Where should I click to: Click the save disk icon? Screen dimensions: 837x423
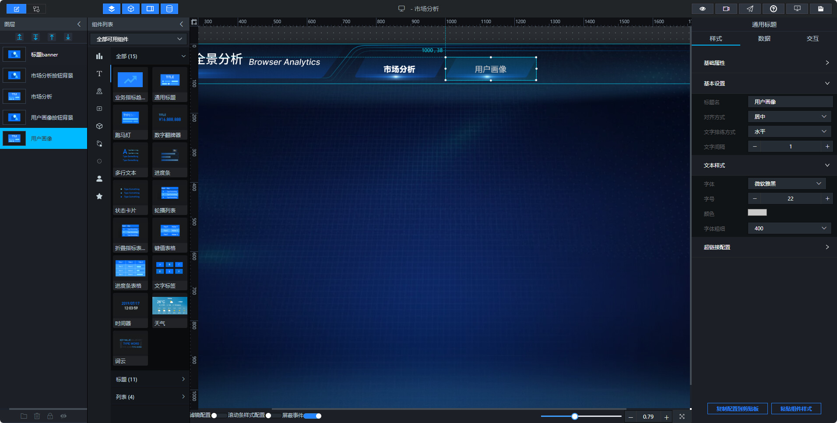[821, 9]
